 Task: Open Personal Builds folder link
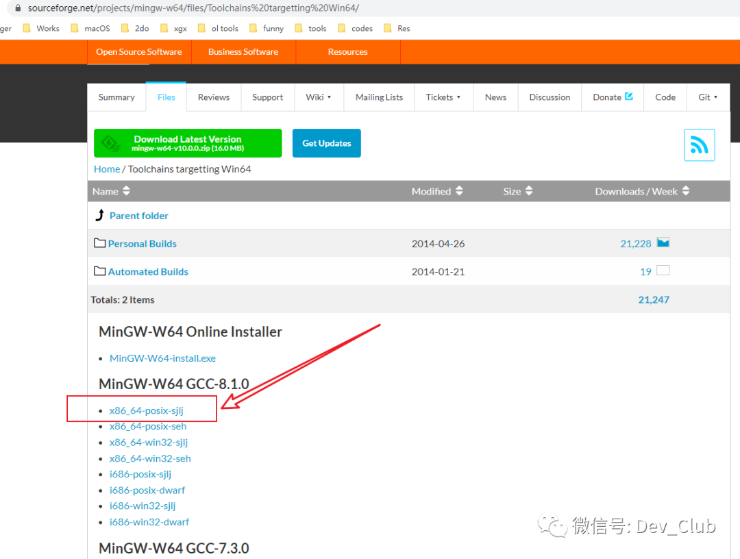tap(142, 243)
